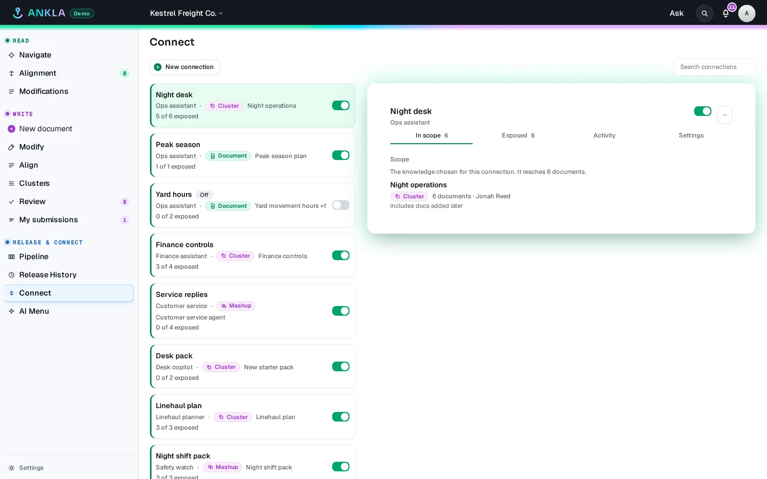Screen dimensions: 767x479
Task: Click the ANKLA anchor logo icon
Action: click(x=18, y=13)
